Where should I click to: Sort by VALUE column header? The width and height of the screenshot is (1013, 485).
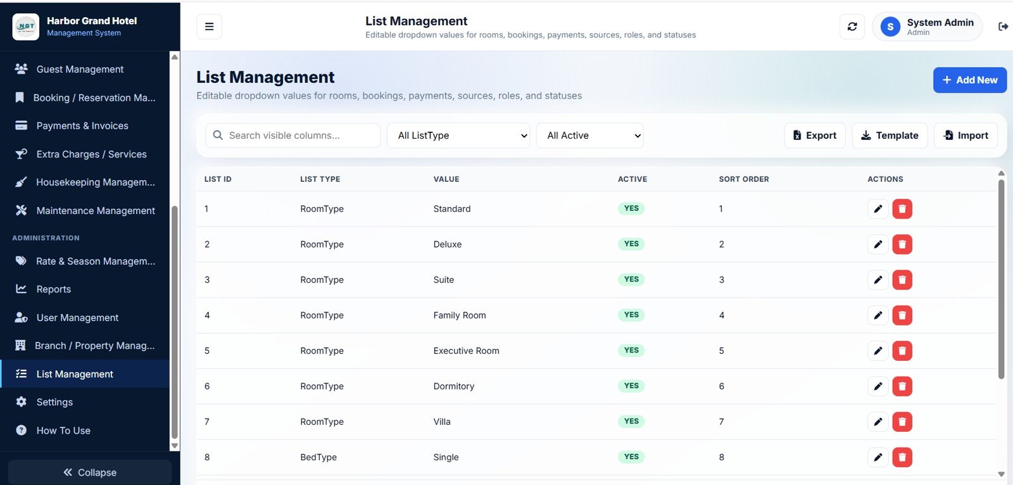446,179
